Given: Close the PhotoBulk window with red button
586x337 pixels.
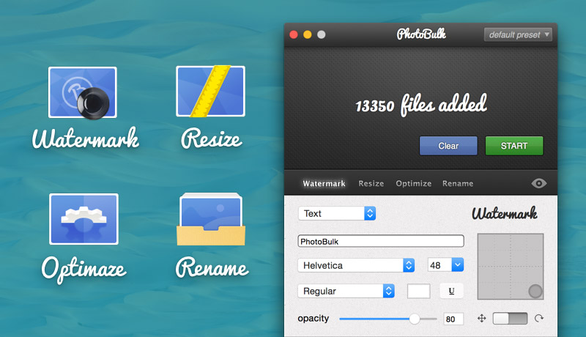Looking at the screenshot, I should tap(294, 34).
